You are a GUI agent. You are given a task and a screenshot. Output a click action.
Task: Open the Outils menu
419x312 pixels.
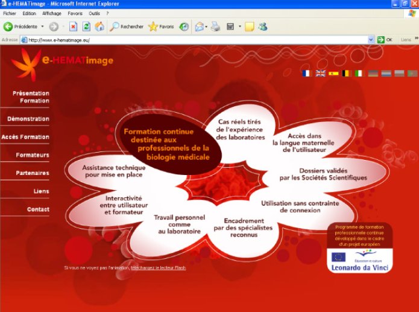94,13
